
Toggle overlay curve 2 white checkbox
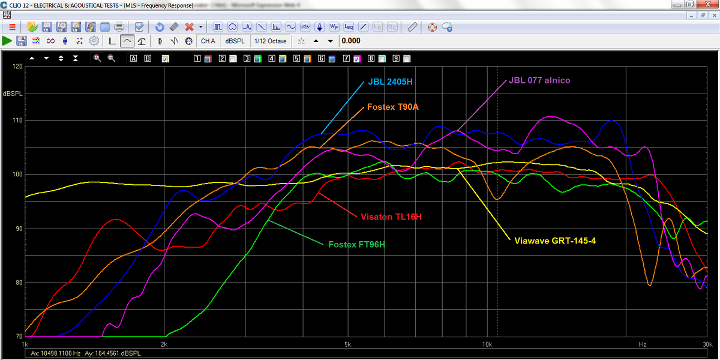(x=233, y=59)
